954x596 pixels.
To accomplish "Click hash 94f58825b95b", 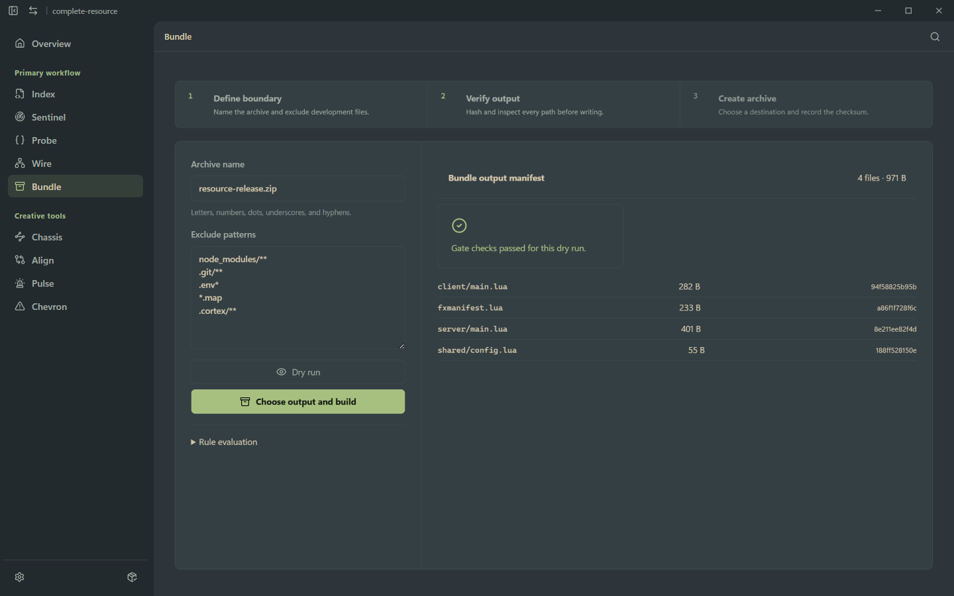I will click(894, 287).
